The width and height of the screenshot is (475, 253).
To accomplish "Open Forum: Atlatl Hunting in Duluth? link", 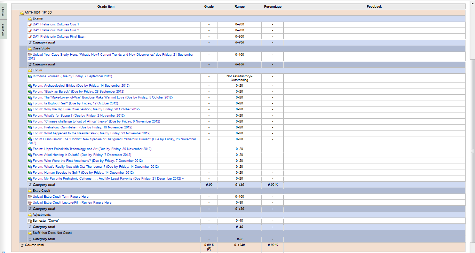I will click(x=82, y=155).
